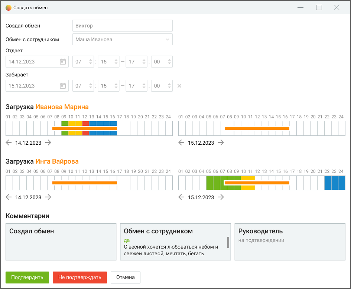Click the Отдает end minutes stepper

point(169,62)
